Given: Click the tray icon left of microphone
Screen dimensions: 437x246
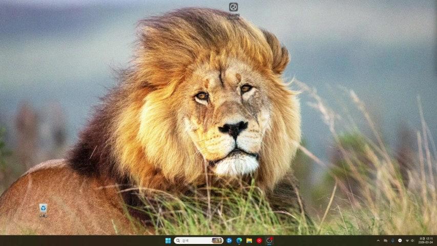Looking at the screenshot, I should [x=386, y=240].
